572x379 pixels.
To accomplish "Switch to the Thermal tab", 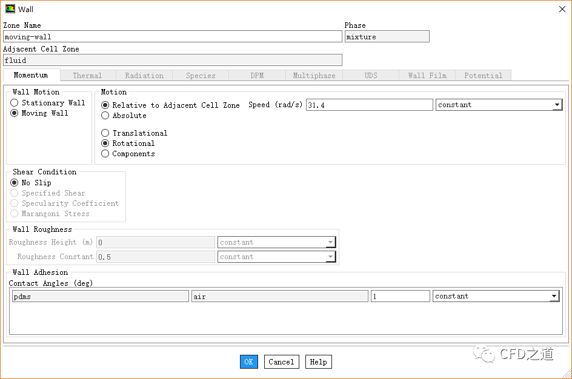I will tap(87, 76).
